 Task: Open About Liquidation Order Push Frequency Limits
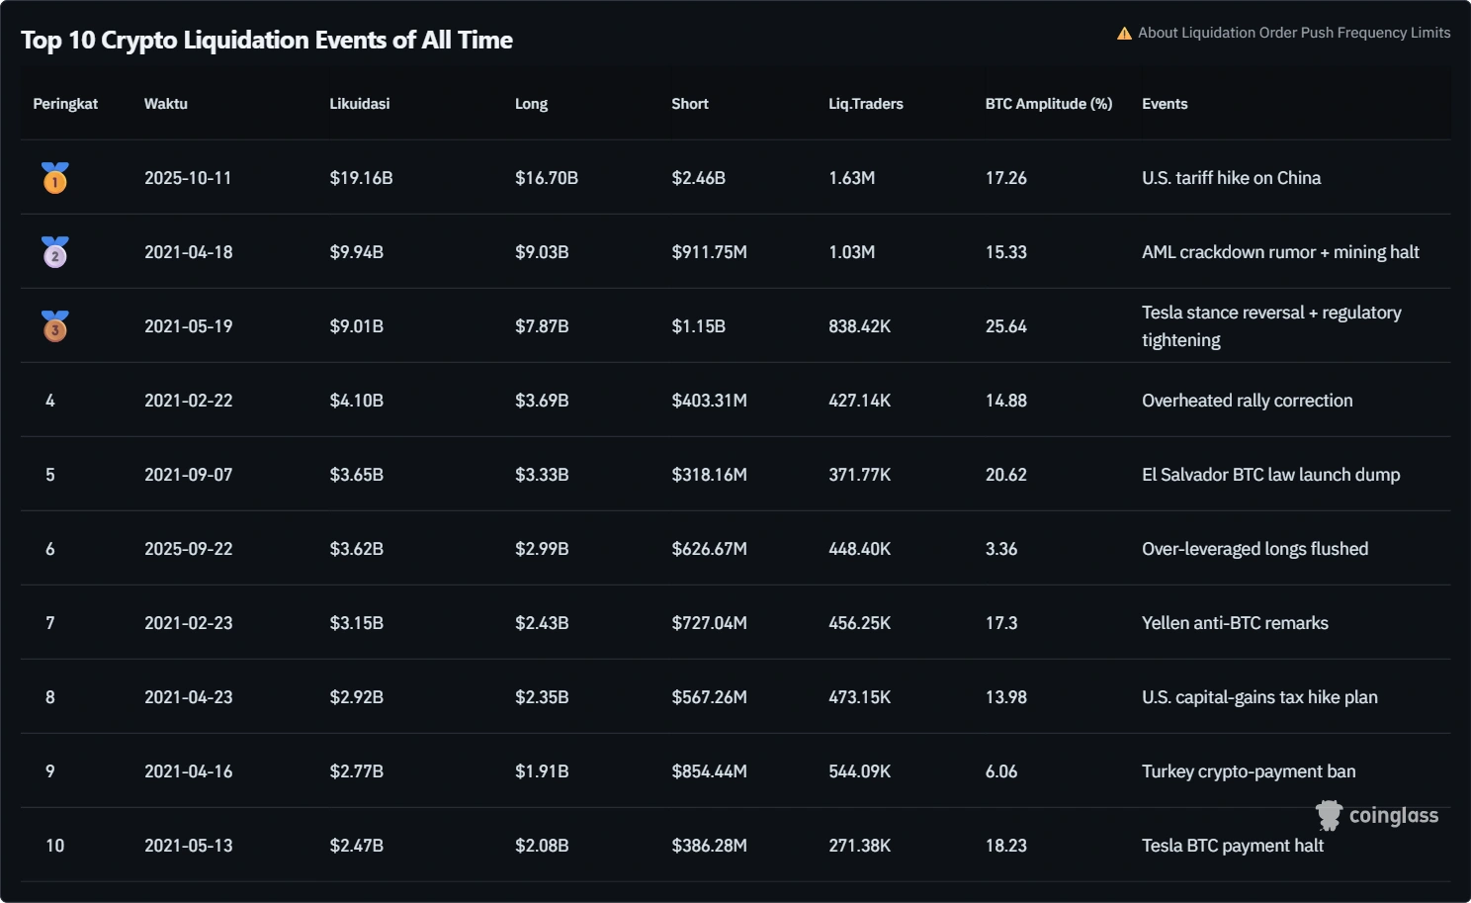1293,33
